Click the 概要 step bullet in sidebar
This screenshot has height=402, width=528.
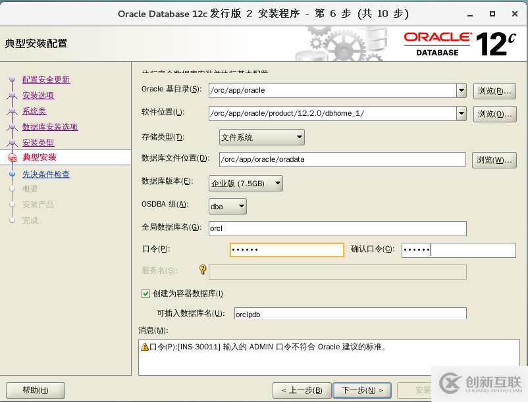(13, 189)
